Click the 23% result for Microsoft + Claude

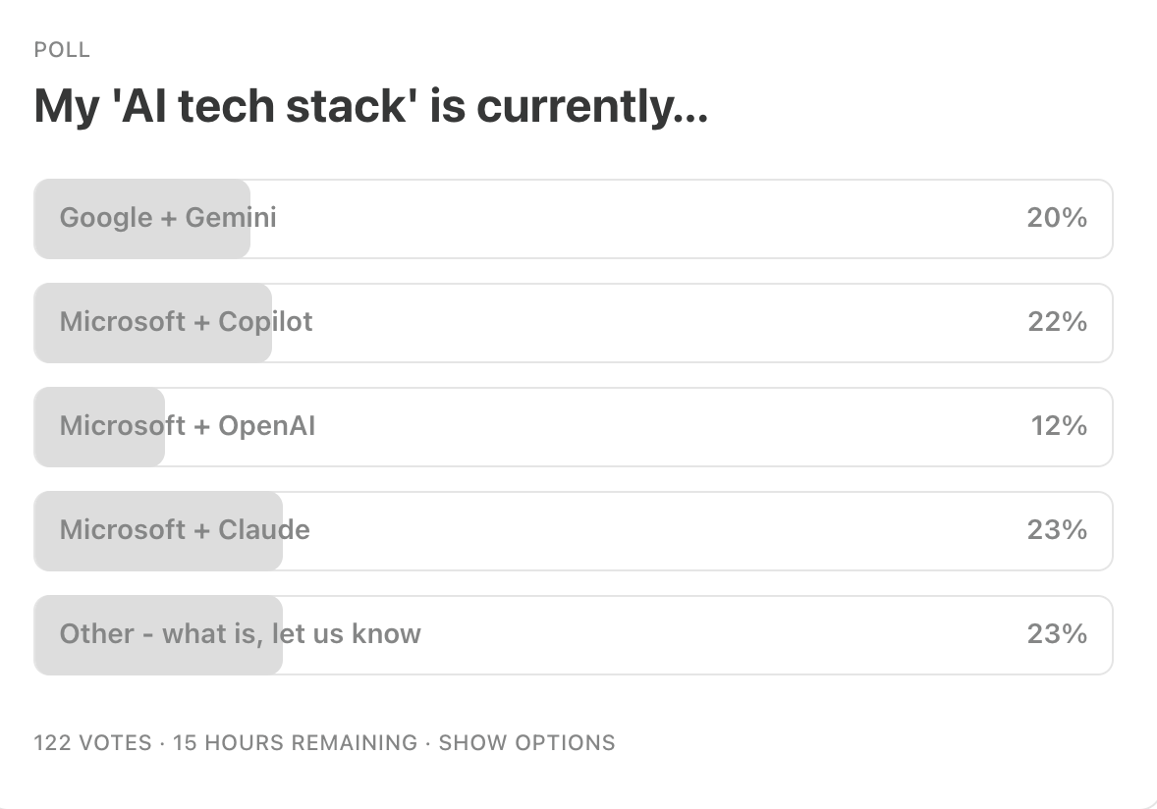1057,529
